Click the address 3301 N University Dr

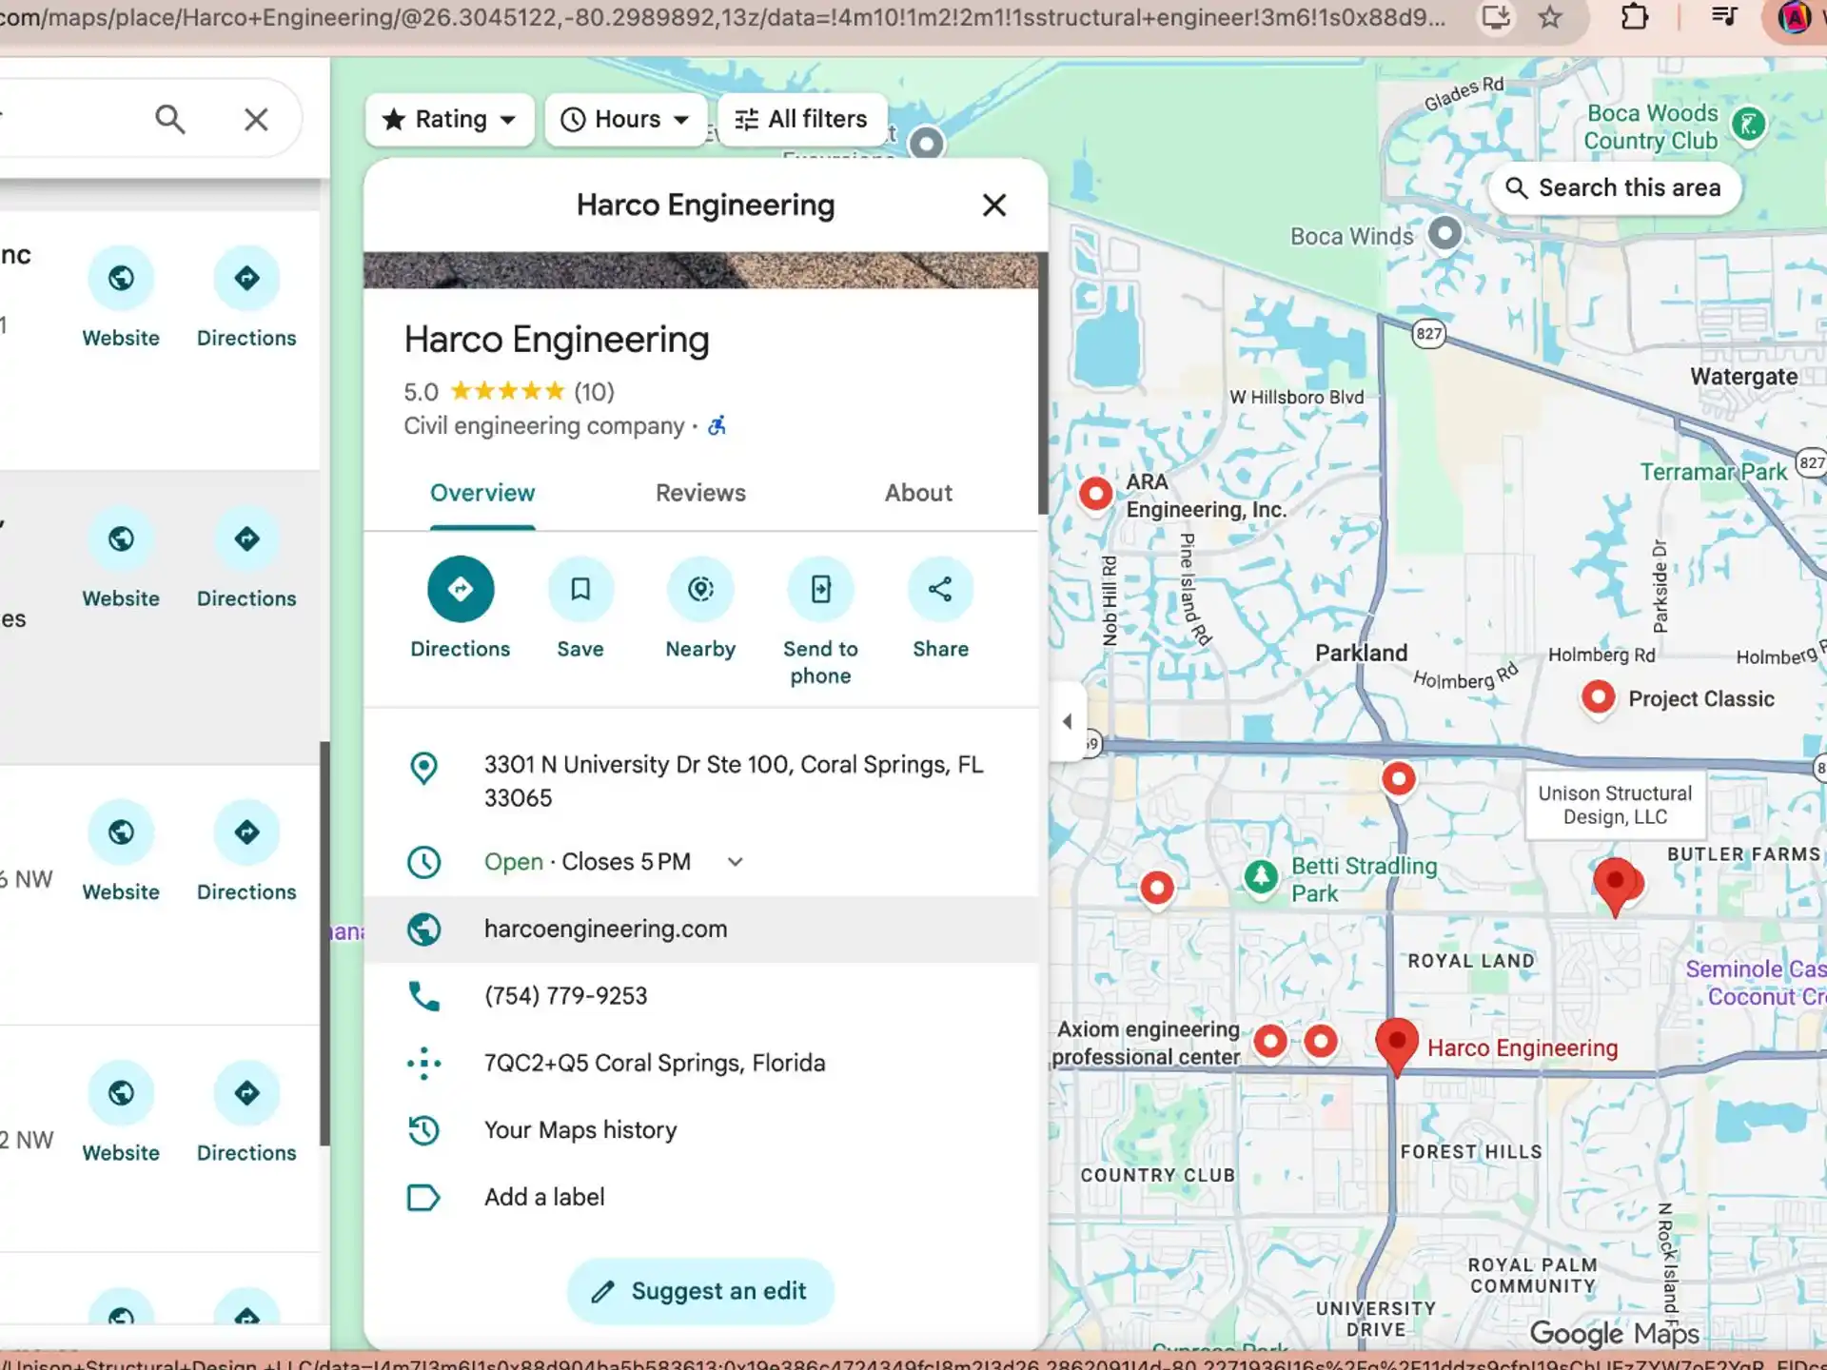tap(733, 781)
